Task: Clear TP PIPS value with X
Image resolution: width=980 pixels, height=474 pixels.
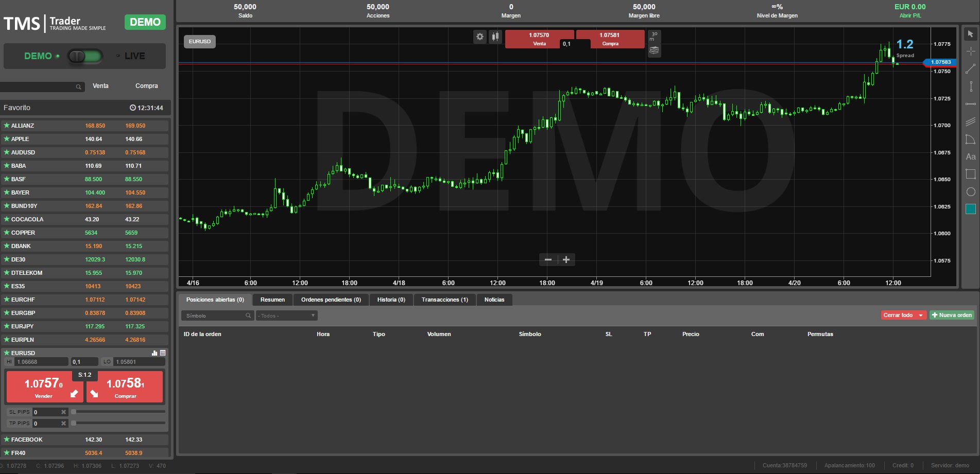Action: tap(63, 423)
